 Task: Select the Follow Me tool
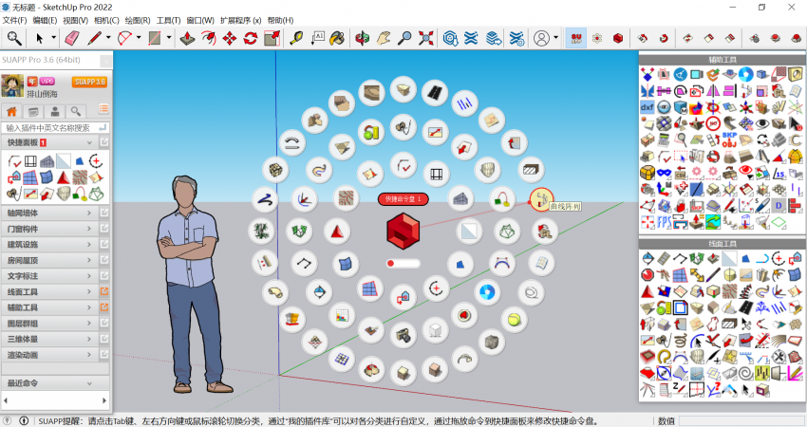pos(209,38)
